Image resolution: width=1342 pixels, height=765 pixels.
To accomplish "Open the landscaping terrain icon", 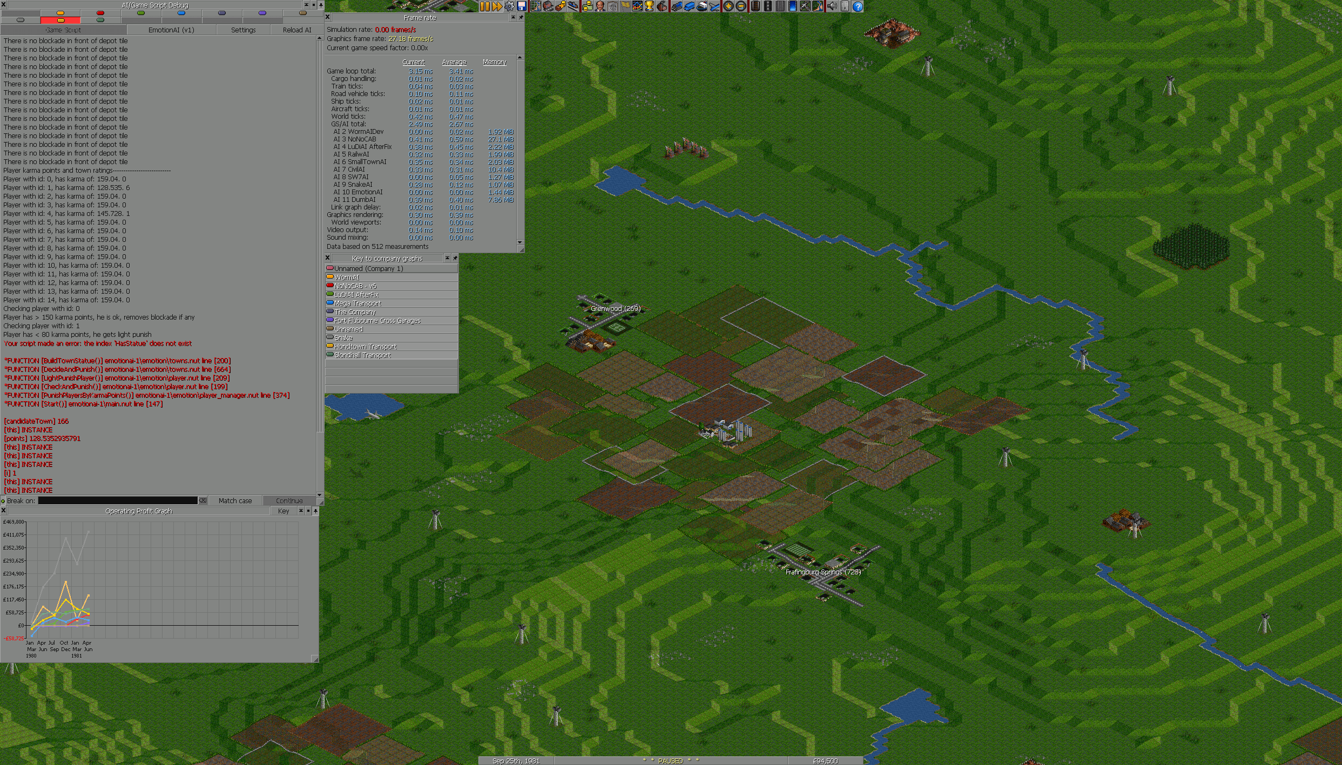I will click(x=818, y=6).
